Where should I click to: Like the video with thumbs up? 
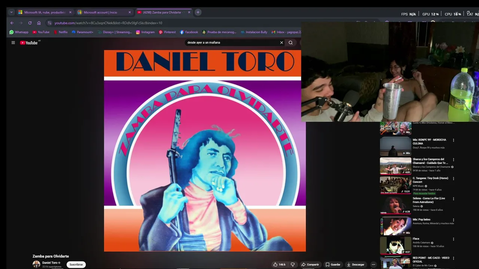click(x=279, y=265)
